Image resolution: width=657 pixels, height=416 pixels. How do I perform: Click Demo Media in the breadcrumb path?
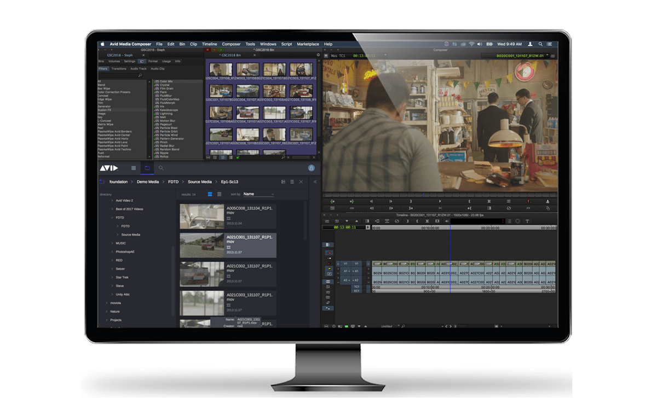(148, 181)
